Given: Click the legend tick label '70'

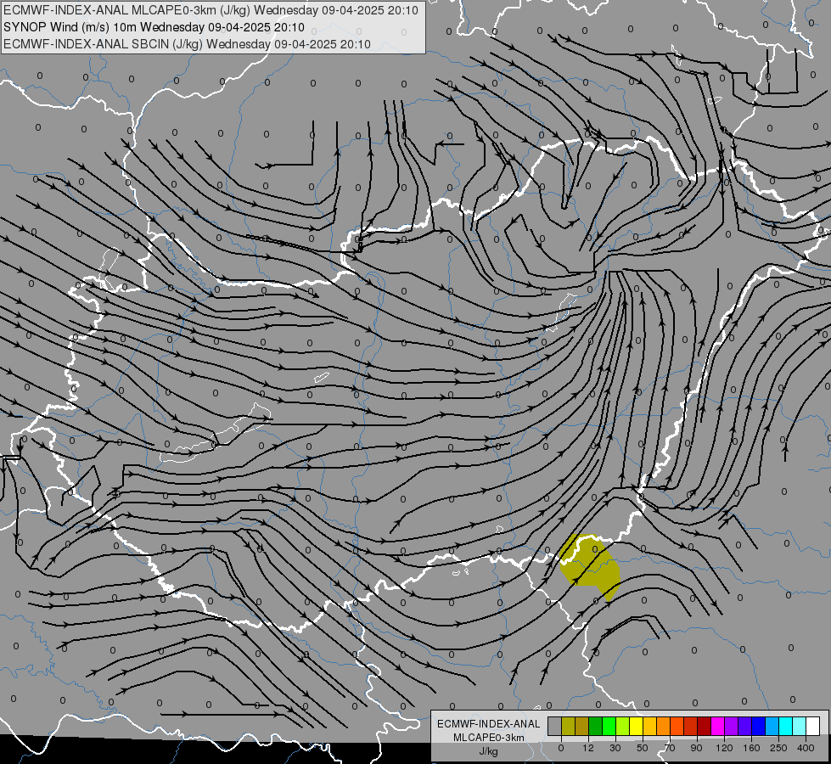Looking at the screenshot, I should (670, 748).
